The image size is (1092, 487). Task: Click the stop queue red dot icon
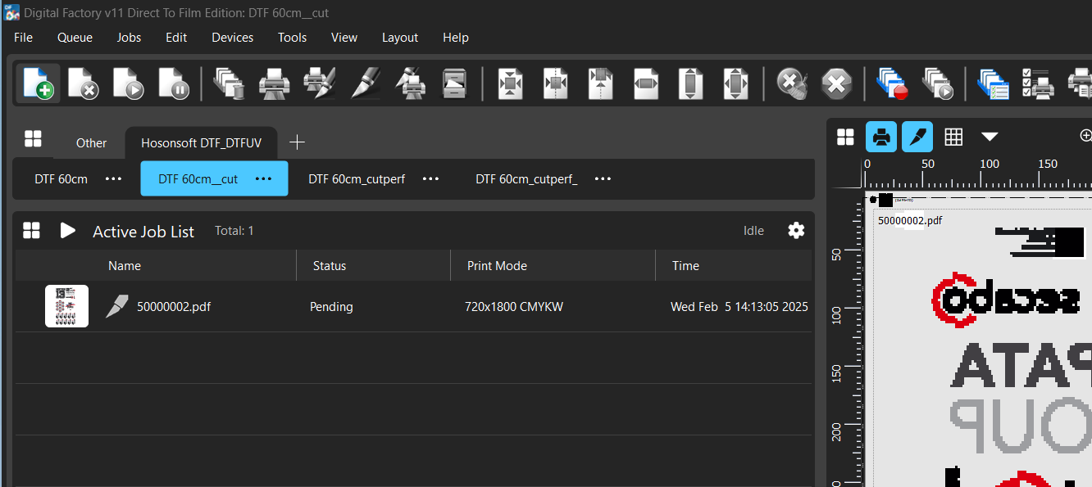coord(892,83)
